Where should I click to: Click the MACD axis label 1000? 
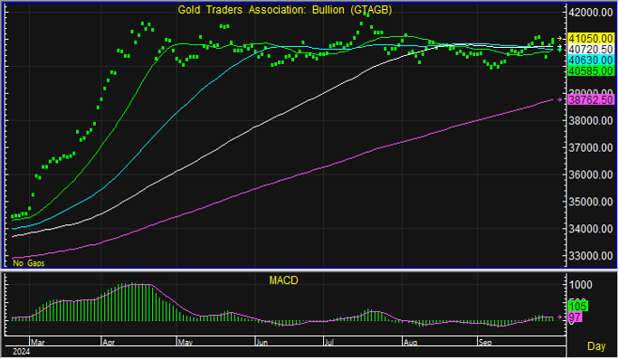click(x=580, y=285)
